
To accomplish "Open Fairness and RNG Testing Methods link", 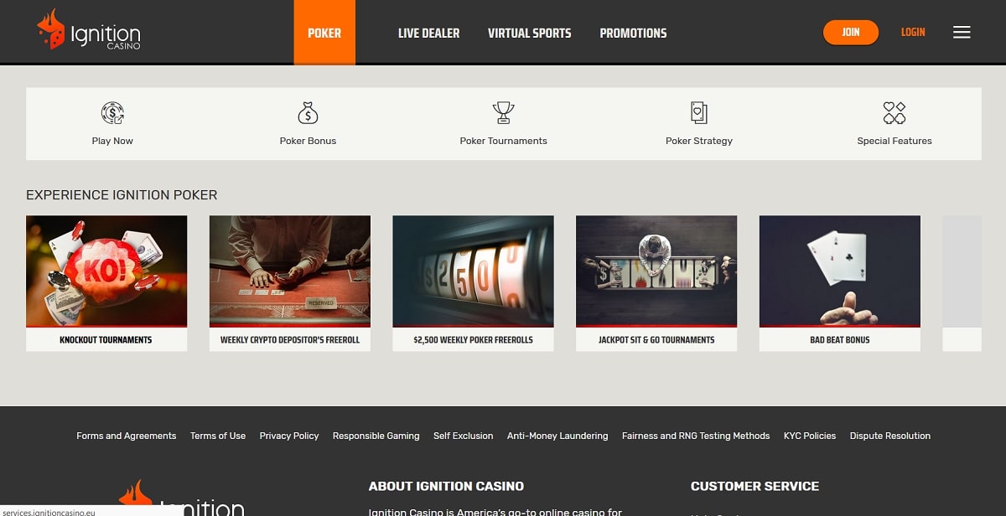I will pyautogui.click(x=696, y=436).
